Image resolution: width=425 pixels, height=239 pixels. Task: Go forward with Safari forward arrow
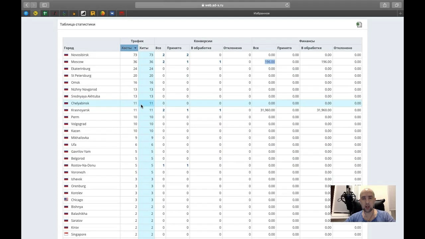coord(34,5)
